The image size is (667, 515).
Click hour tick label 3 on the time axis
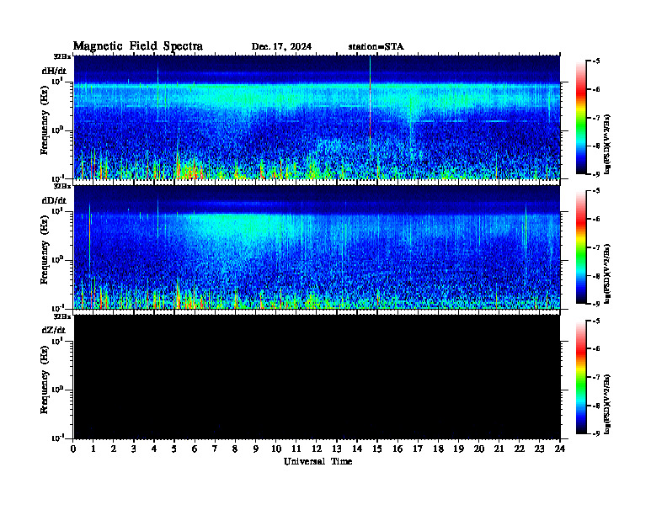pos(134,449)
